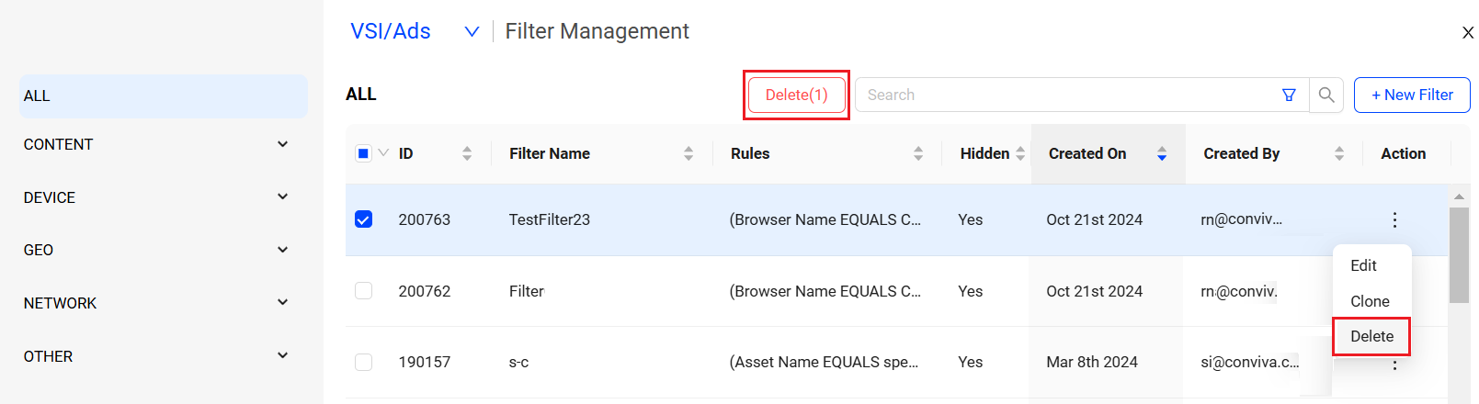Choose Delete from the action menu

[x=1371, y=336]
